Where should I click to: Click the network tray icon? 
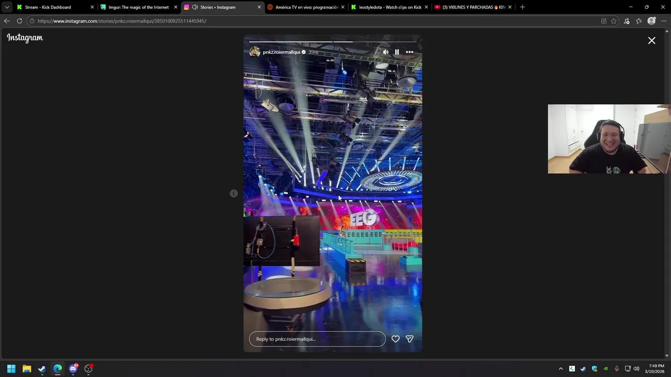point(627,369)
